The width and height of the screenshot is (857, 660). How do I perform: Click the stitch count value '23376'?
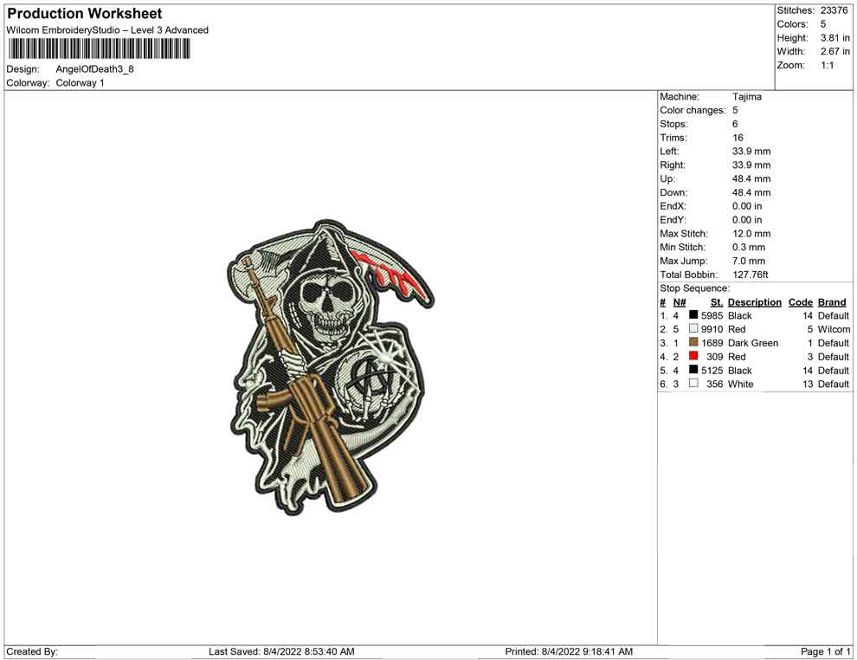834,10
